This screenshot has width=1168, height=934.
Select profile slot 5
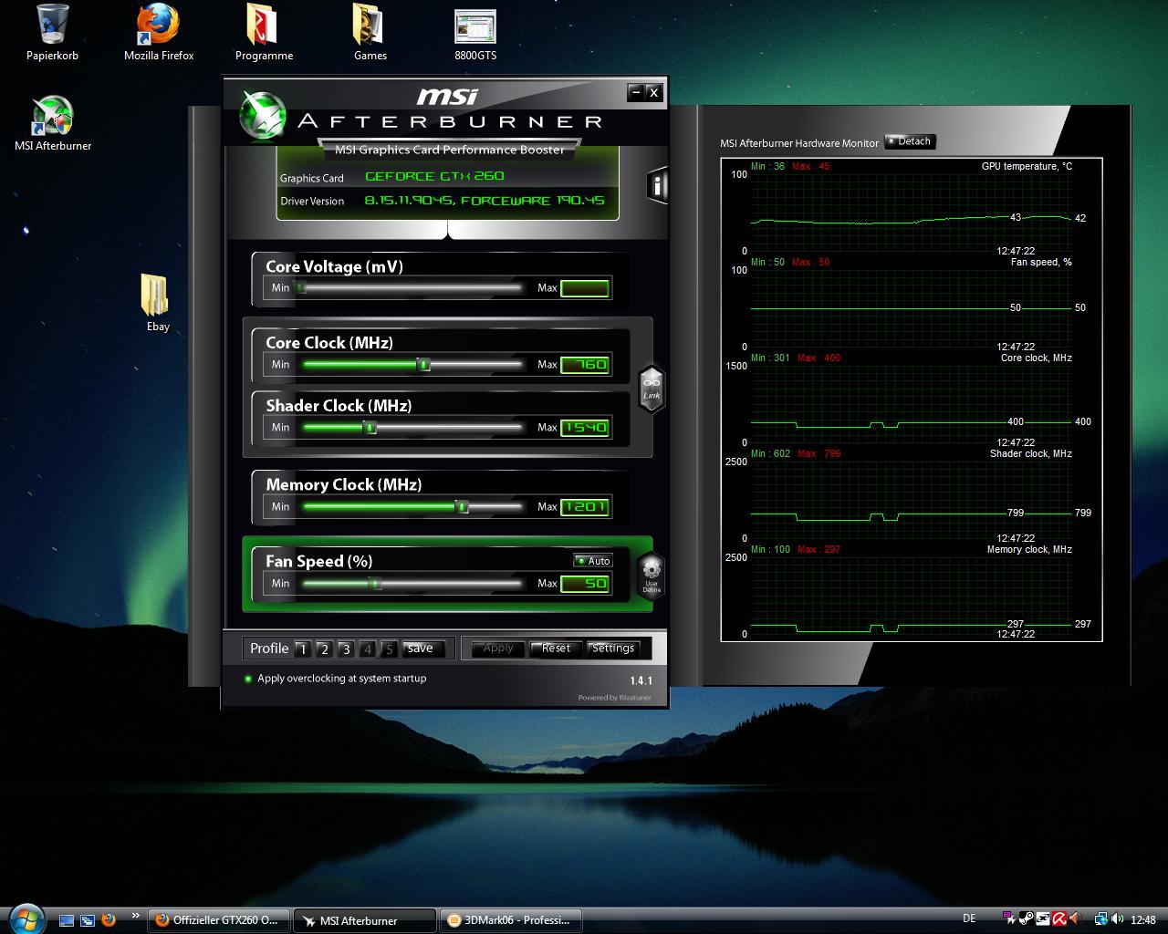(389, 649)
